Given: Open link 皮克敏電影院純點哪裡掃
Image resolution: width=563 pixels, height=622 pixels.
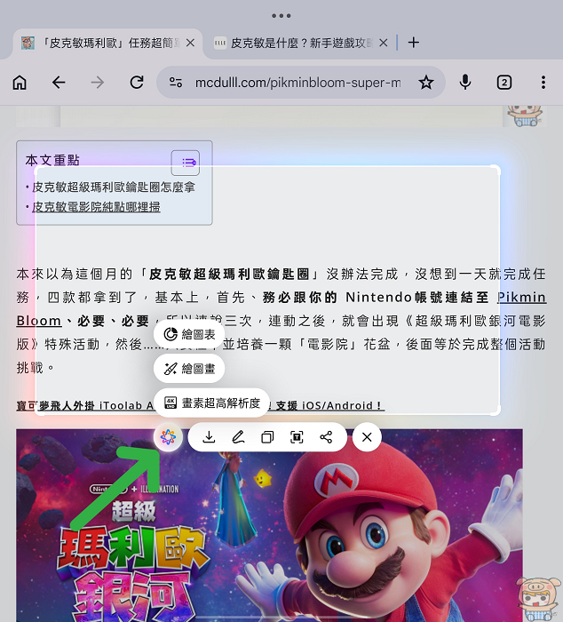Looking at the screenshot, I should point(97,206).
